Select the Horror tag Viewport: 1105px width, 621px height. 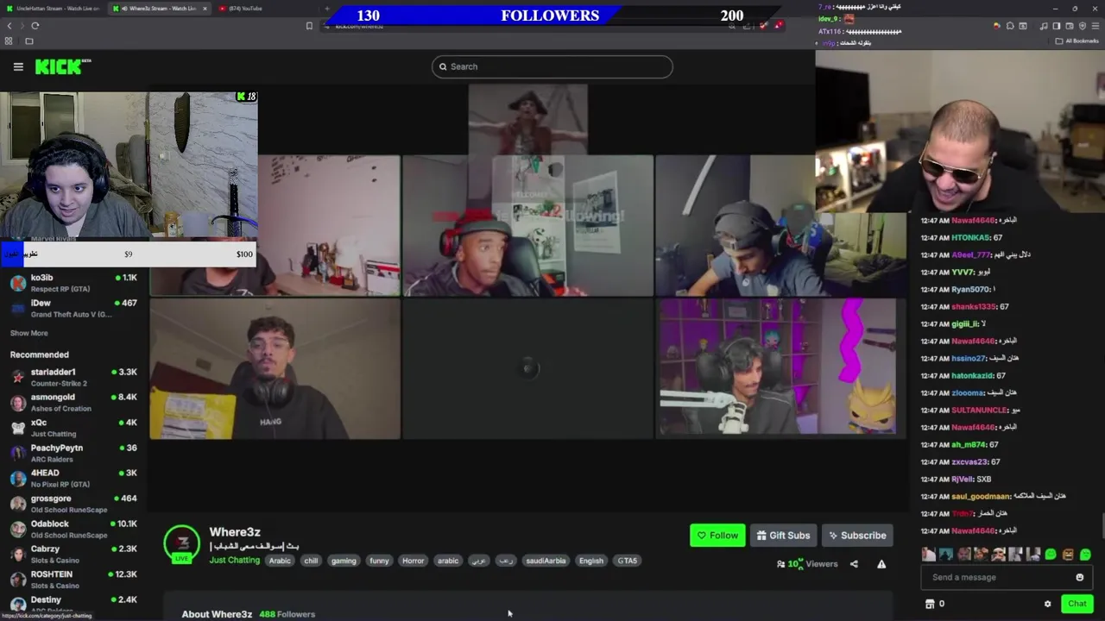pyautogui.click(x=414, y=561)
